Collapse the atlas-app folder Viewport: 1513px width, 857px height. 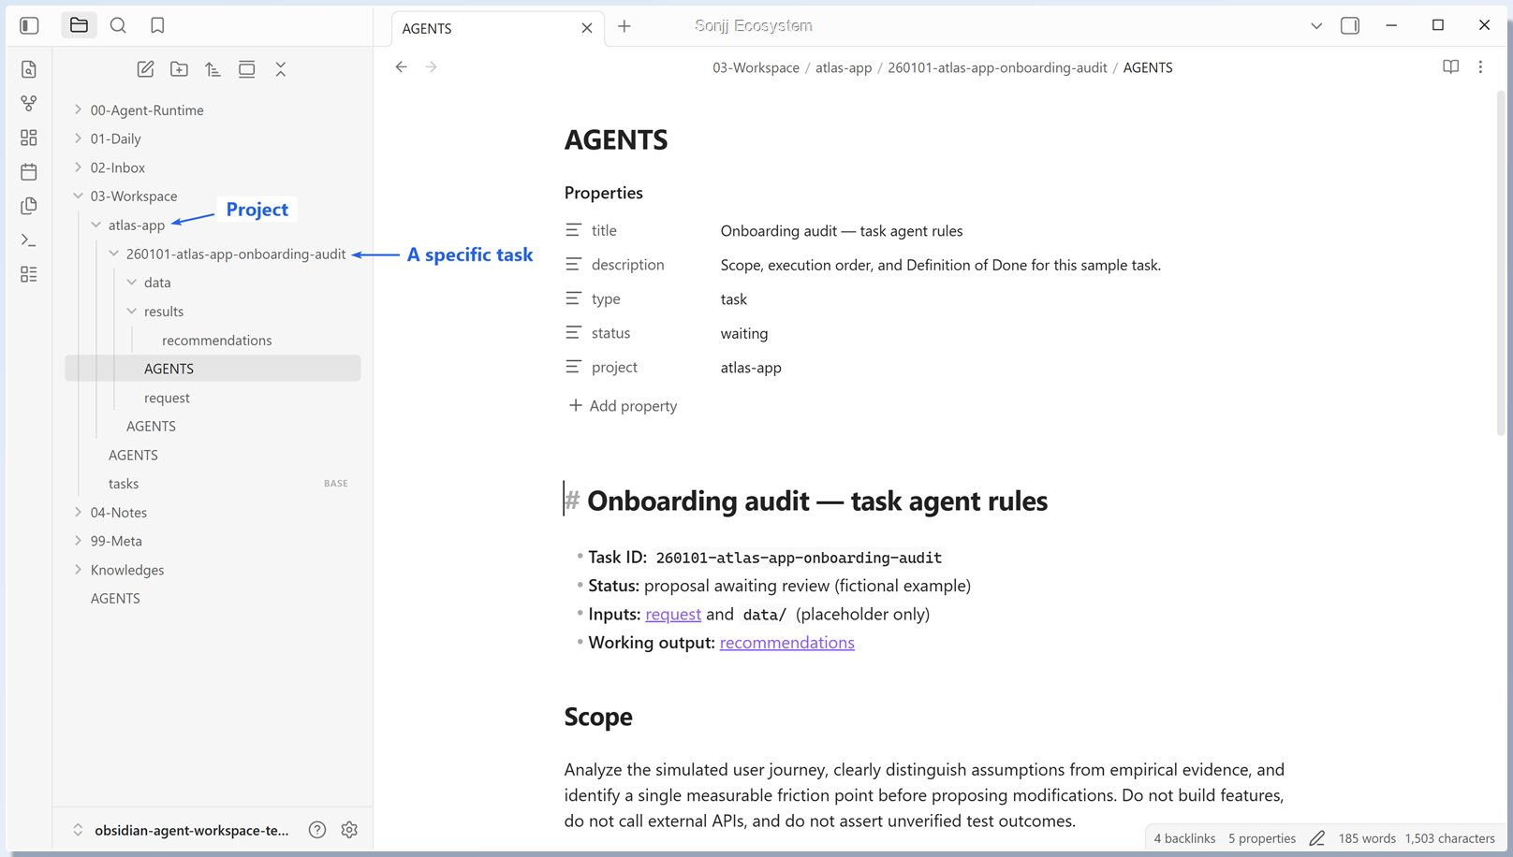(96, 225)
